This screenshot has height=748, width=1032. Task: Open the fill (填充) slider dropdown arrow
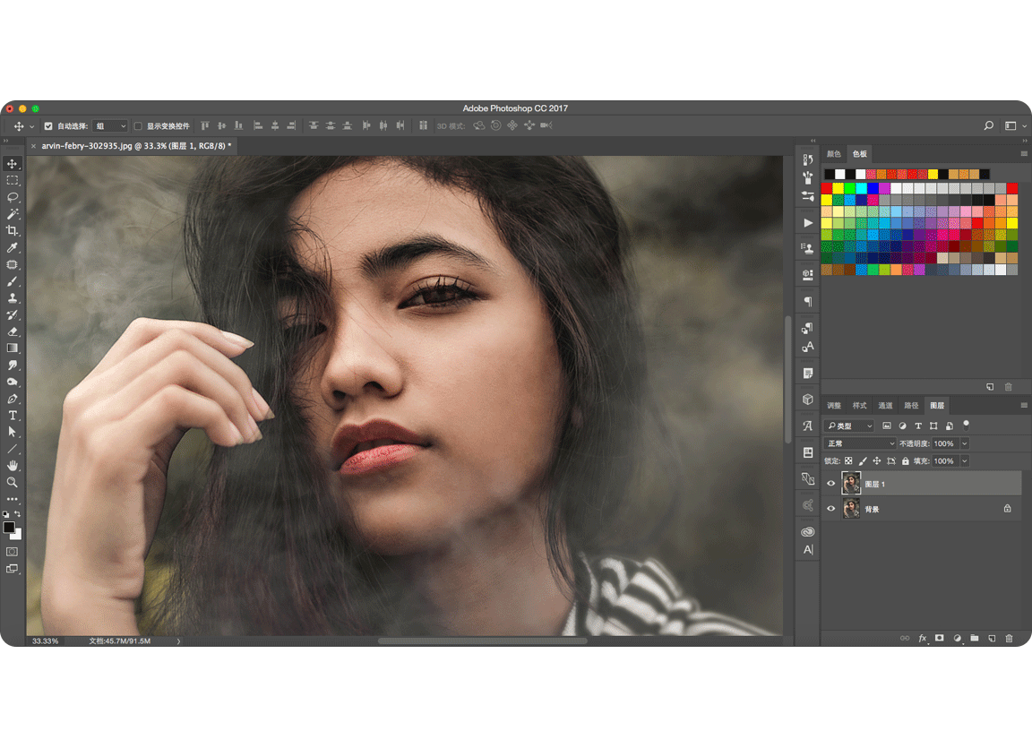(965, 461)
